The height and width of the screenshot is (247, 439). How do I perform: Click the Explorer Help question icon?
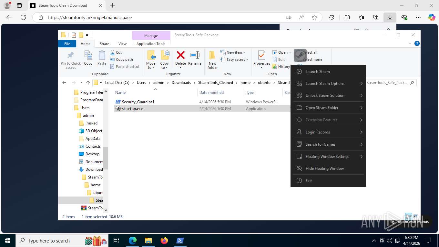pyautogui.click(x=417, y=43)
